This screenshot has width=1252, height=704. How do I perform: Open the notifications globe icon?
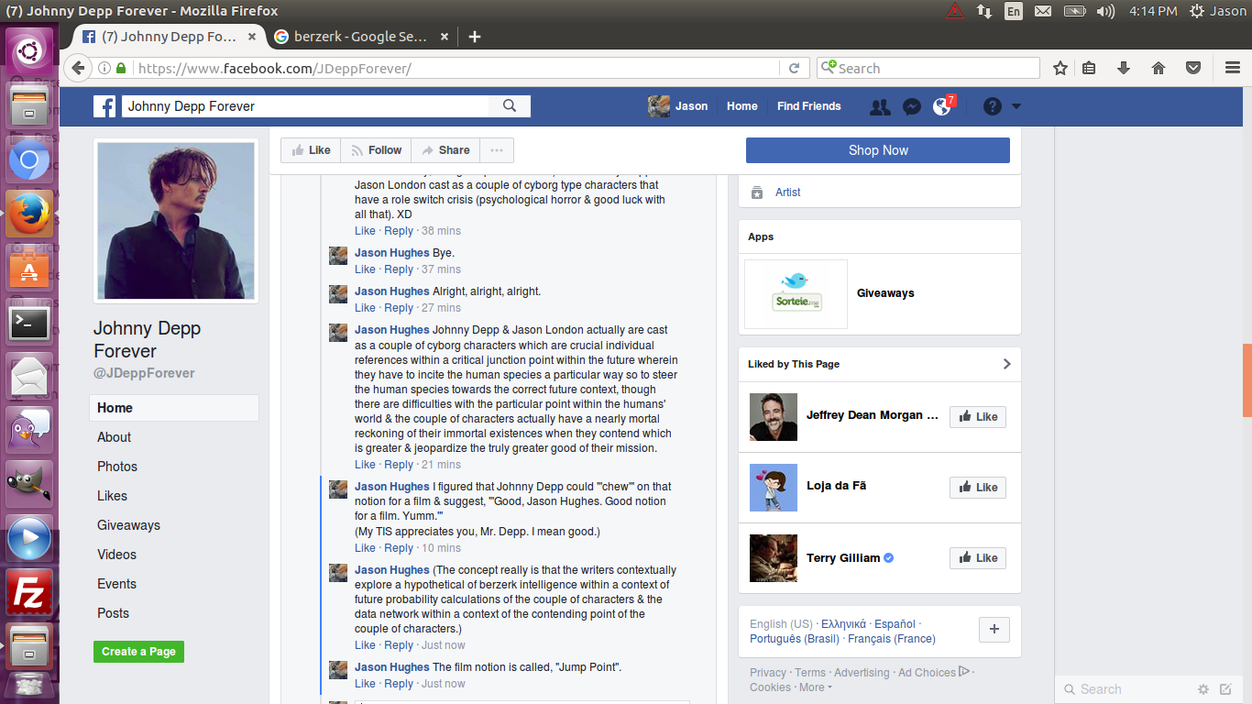tap(942, 106)
